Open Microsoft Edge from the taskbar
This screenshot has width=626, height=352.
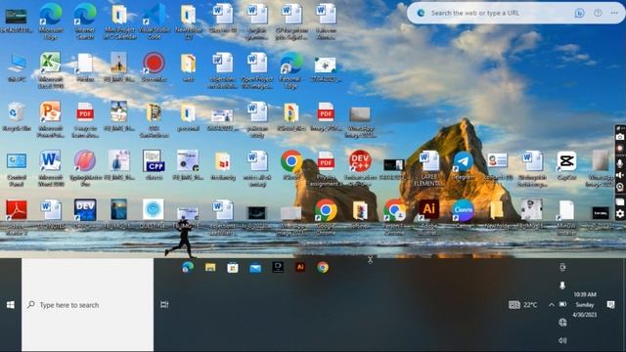click(188, 267)
